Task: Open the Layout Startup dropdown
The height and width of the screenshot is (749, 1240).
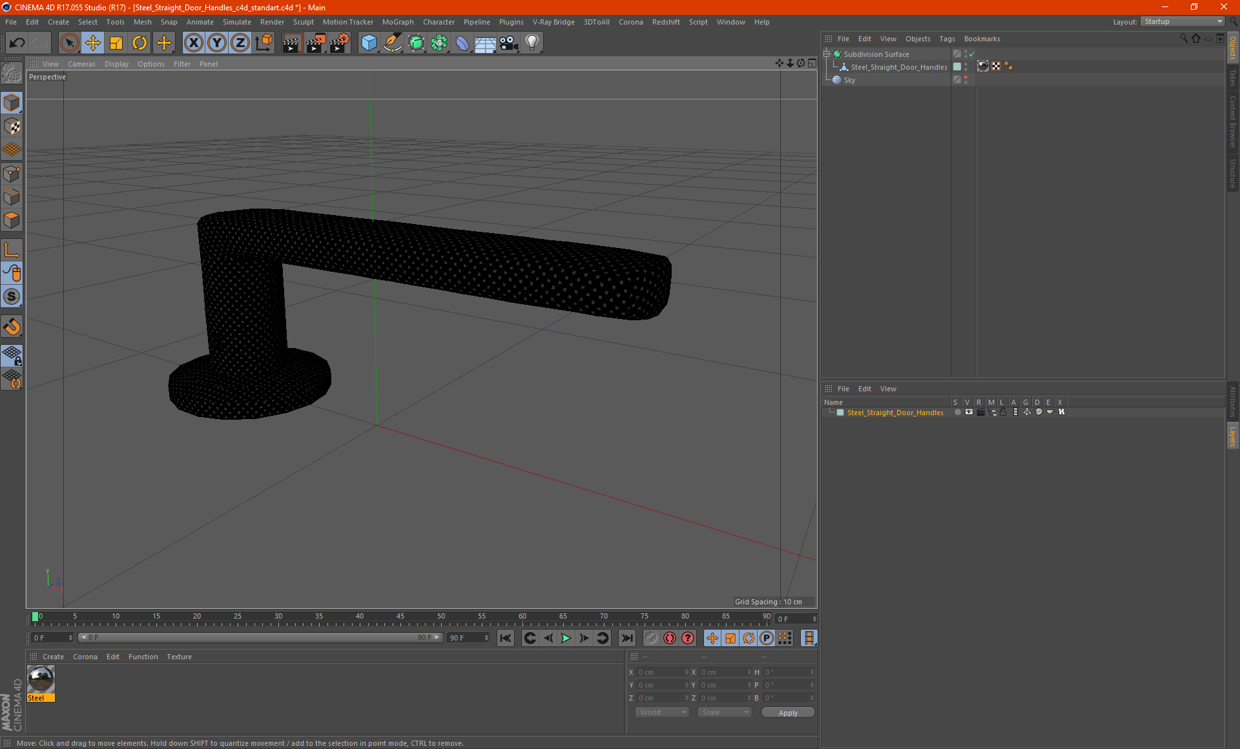Action: tap(1183, 21)
